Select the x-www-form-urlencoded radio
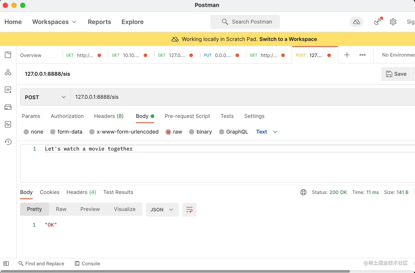 click(x=92, y=132)
